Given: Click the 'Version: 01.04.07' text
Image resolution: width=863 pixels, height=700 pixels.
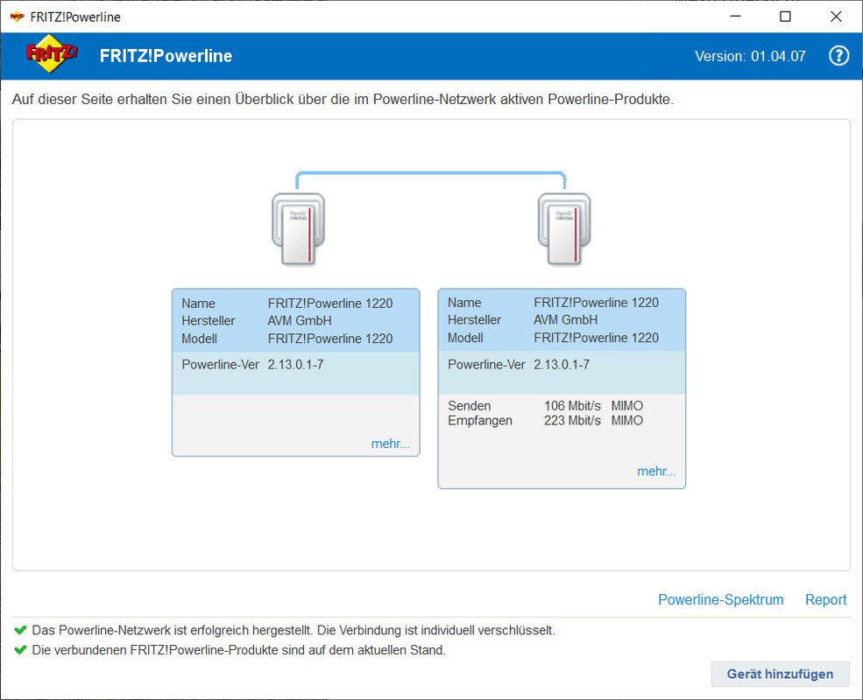Looking at the screenshot, I should [750, 56].
